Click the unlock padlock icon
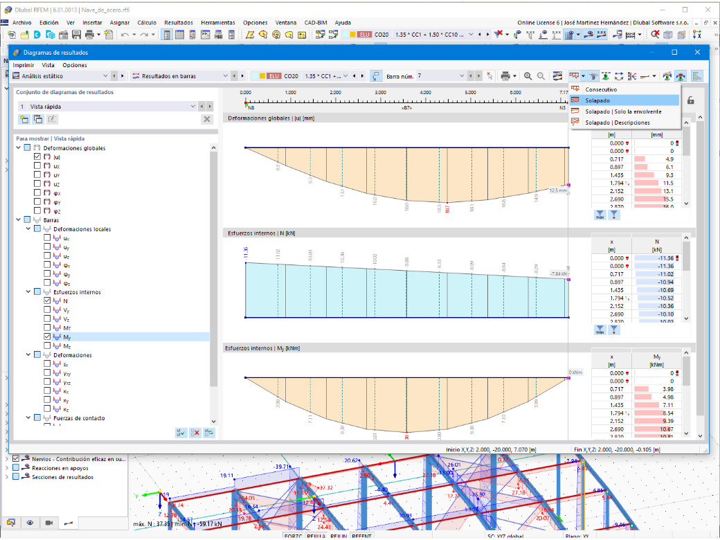Viewport: 720px width, 540px height. (x=691, y=100)
